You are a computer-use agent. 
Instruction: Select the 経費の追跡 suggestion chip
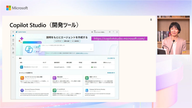(x=67, y=41)
